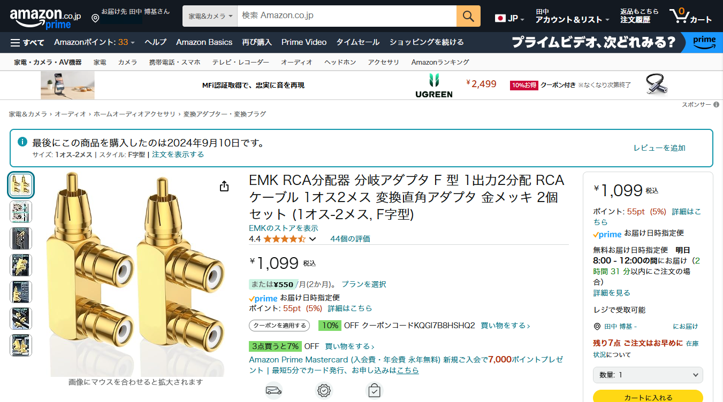Open the タイムセール nav item
Image resolution: width=723 pixels, height=402 pixels.
357,42
